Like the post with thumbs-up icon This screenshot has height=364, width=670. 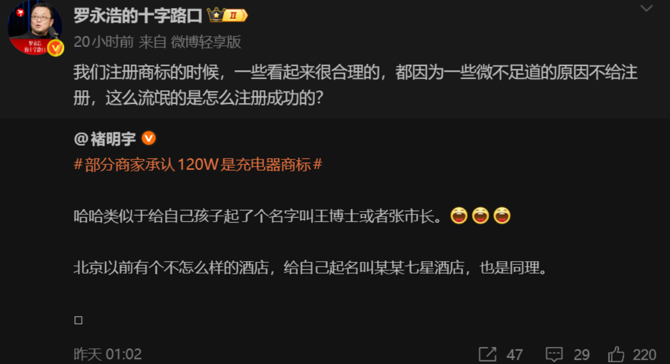point(616,354)
